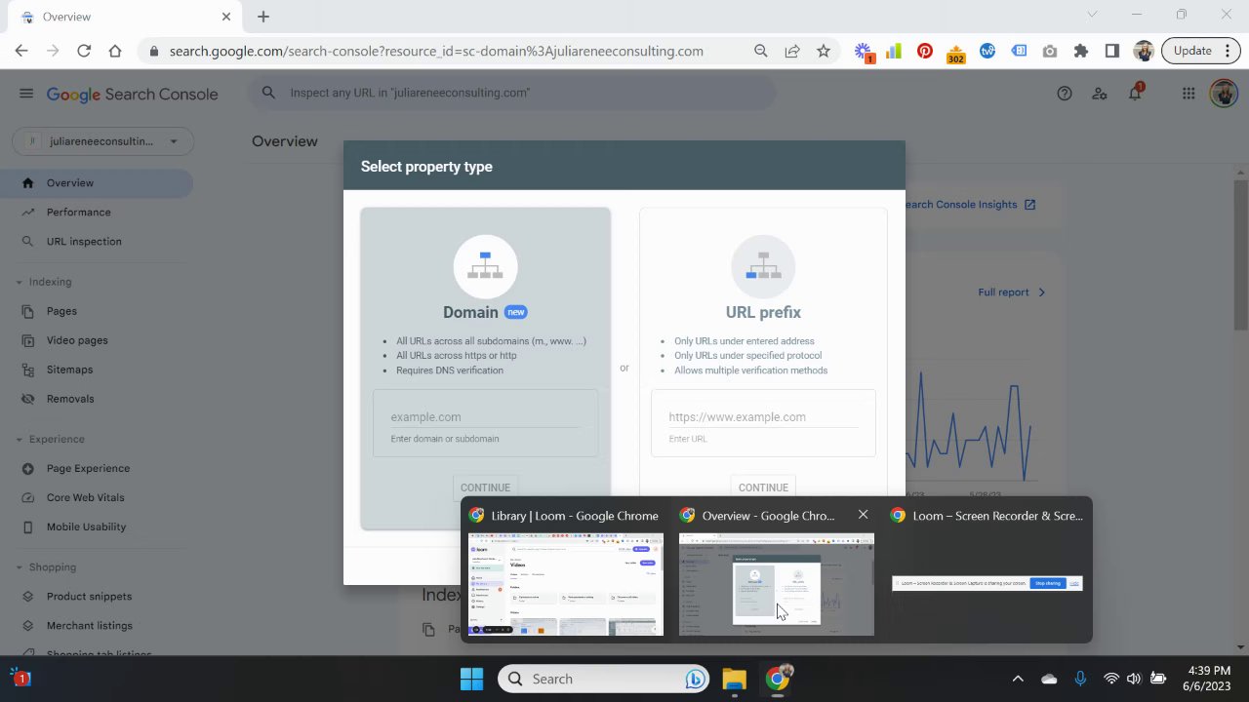Open users and permissions icon
Image resolution: width=1249 pixels, height=702 pixels.
tap(1100, 94)
